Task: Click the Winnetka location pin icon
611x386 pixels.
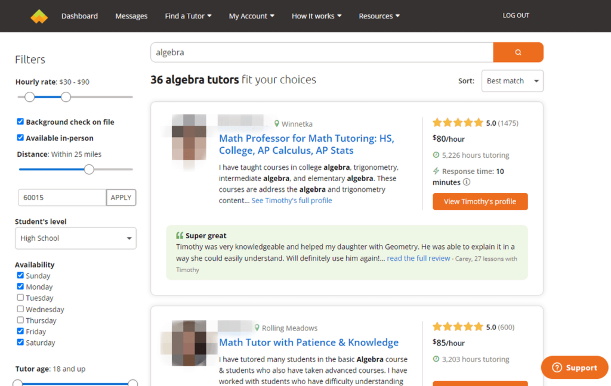Action: click(277, 124)
